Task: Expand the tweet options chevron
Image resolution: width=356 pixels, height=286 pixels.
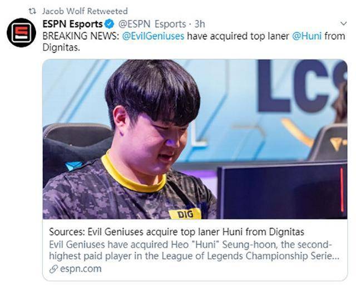Action: [344, 23]
